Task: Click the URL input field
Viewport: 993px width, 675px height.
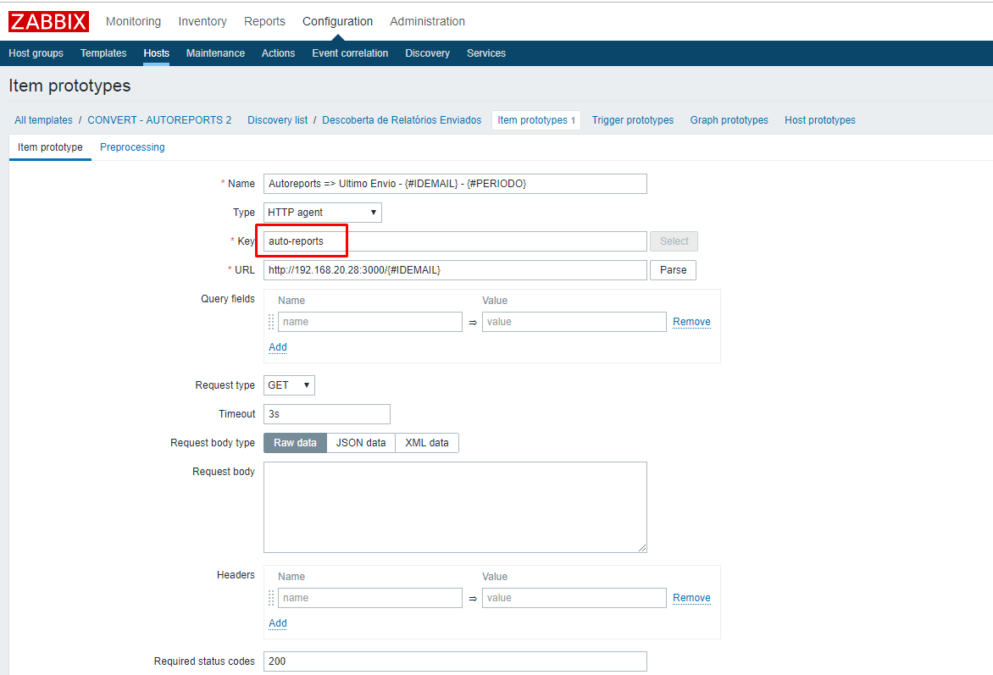Action: pyautogui.click(x=455, y=270)
